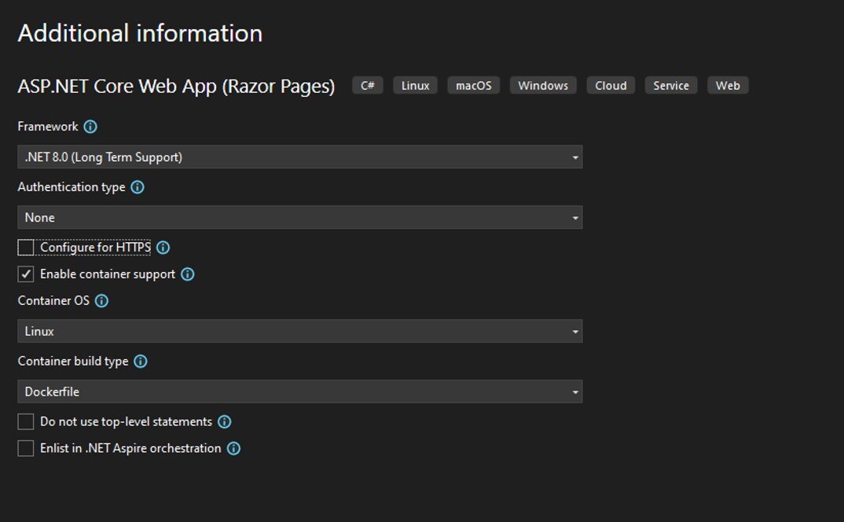Select the Linux tag

pos(415,85)
